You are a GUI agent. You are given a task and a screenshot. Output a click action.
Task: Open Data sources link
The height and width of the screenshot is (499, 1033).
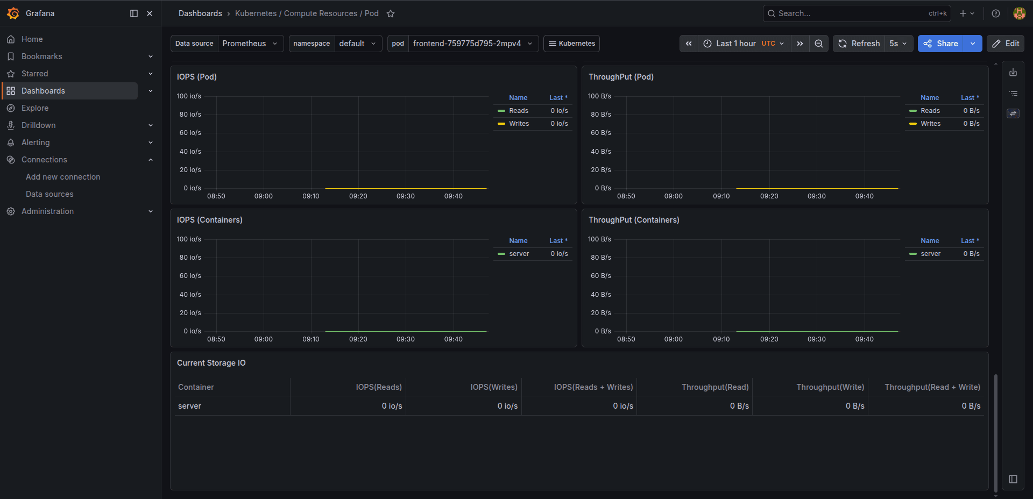click(x=49, y=194)
